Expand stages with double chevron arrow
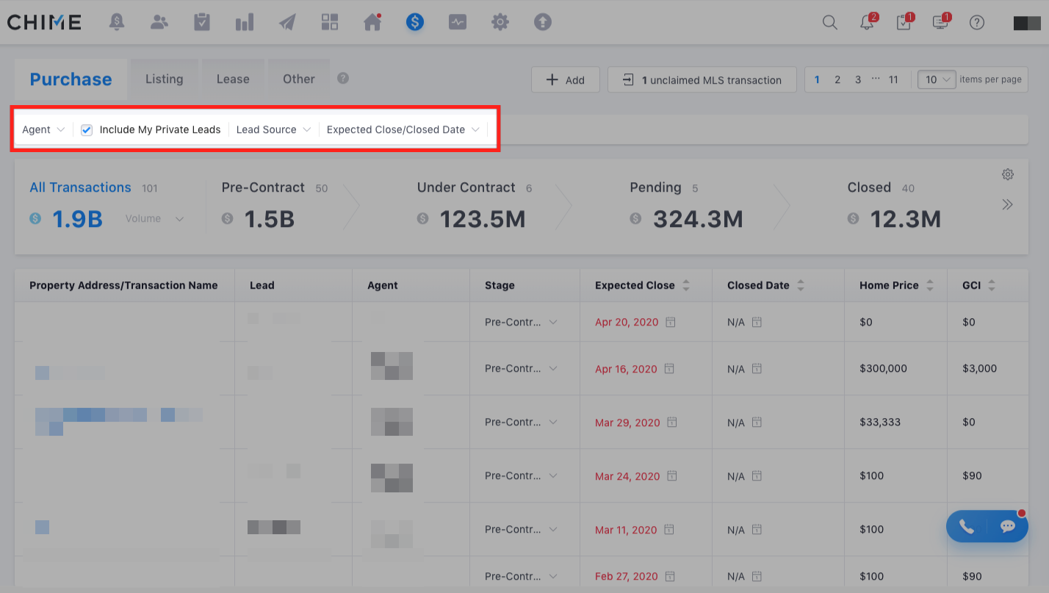The height and width of the screenshot is (593, 1049). [x=1007, y=204]
